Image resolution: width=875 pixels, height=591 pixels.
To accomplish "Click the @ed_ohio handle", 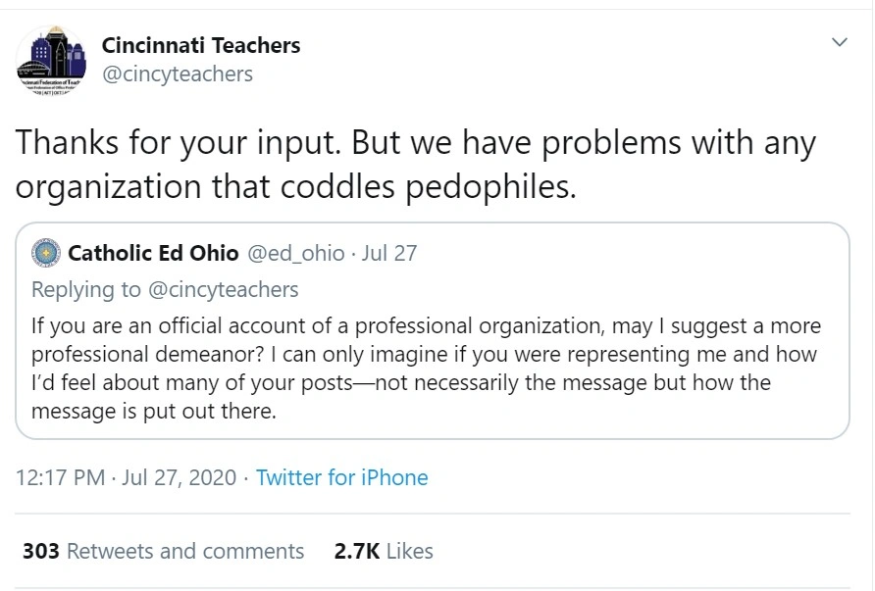I will pos(295,254).
